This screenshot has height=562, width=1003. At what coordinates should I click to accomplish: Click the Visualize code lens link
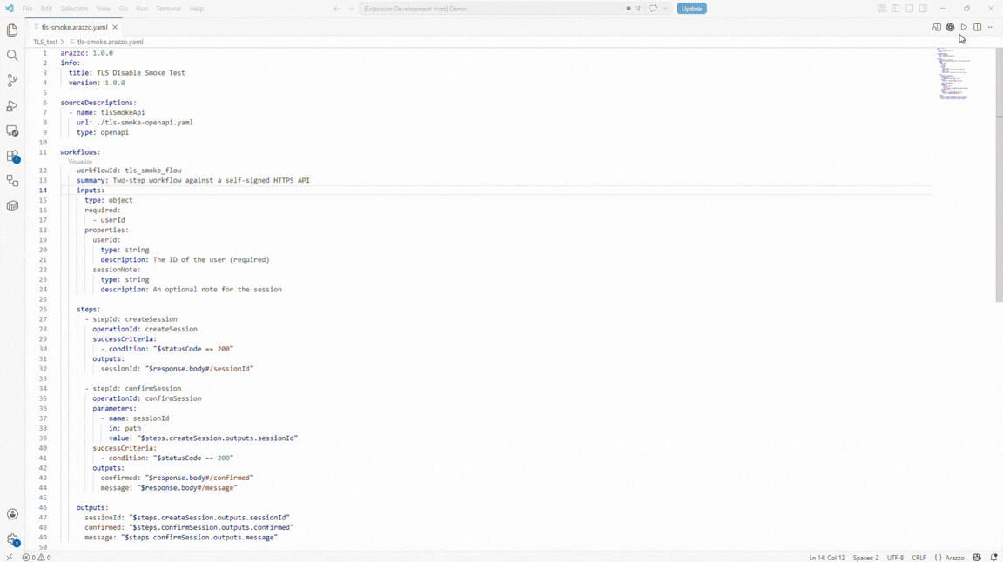coord(81,162)
